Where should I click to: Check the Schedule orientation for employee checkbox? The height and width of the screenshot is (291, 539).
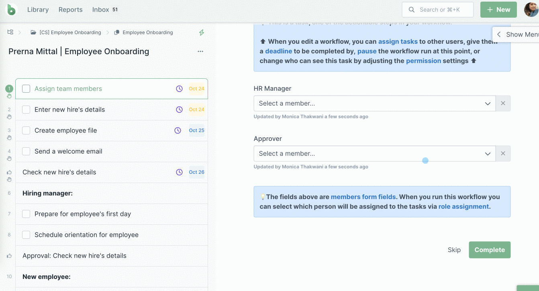pyautogui.click(x=26, y=235)
